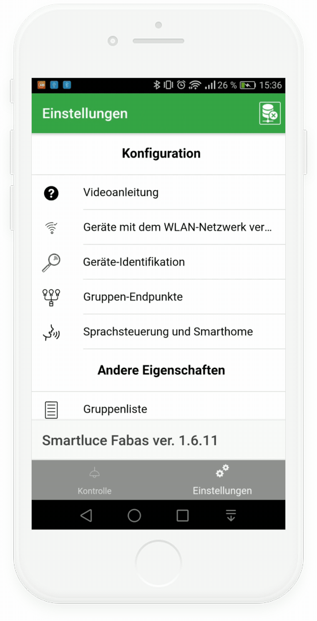Tap the voice control speaking-face icon

point(51,332)
